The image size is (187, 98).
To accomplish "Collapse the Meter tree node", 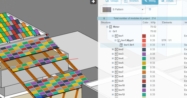I will 107,27.
